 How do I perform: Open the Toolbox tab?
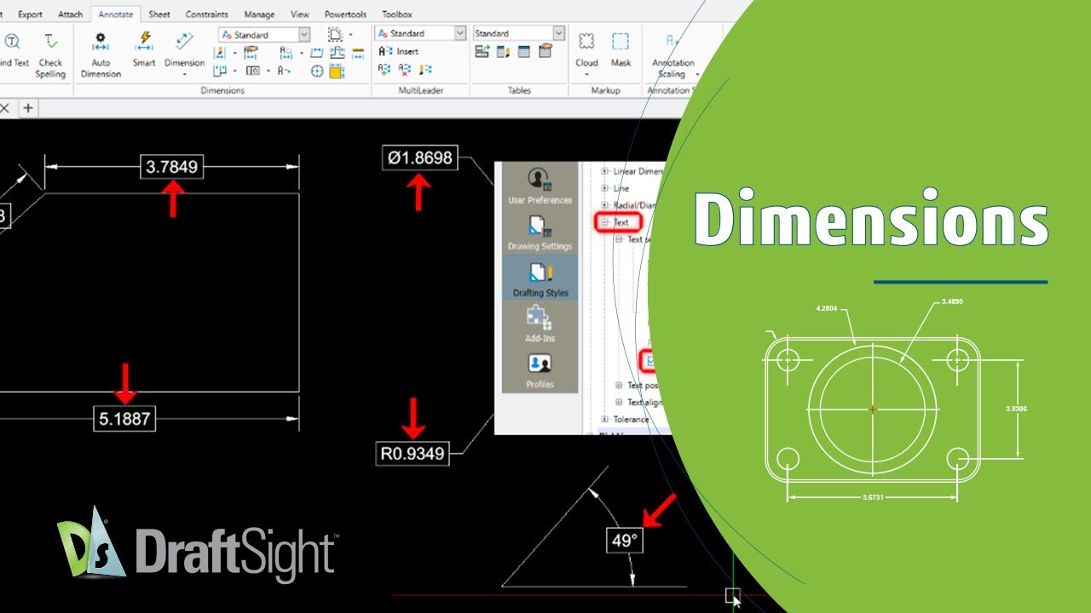click(x=397, y=14)
